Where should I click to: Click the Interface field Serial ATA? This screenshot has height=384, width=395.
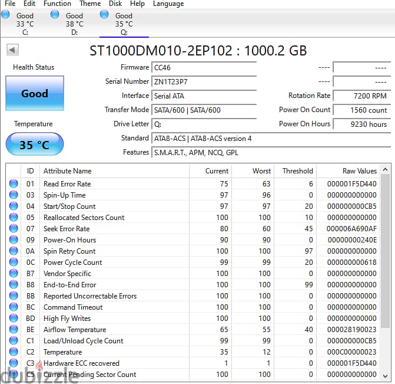coord(204,96)
